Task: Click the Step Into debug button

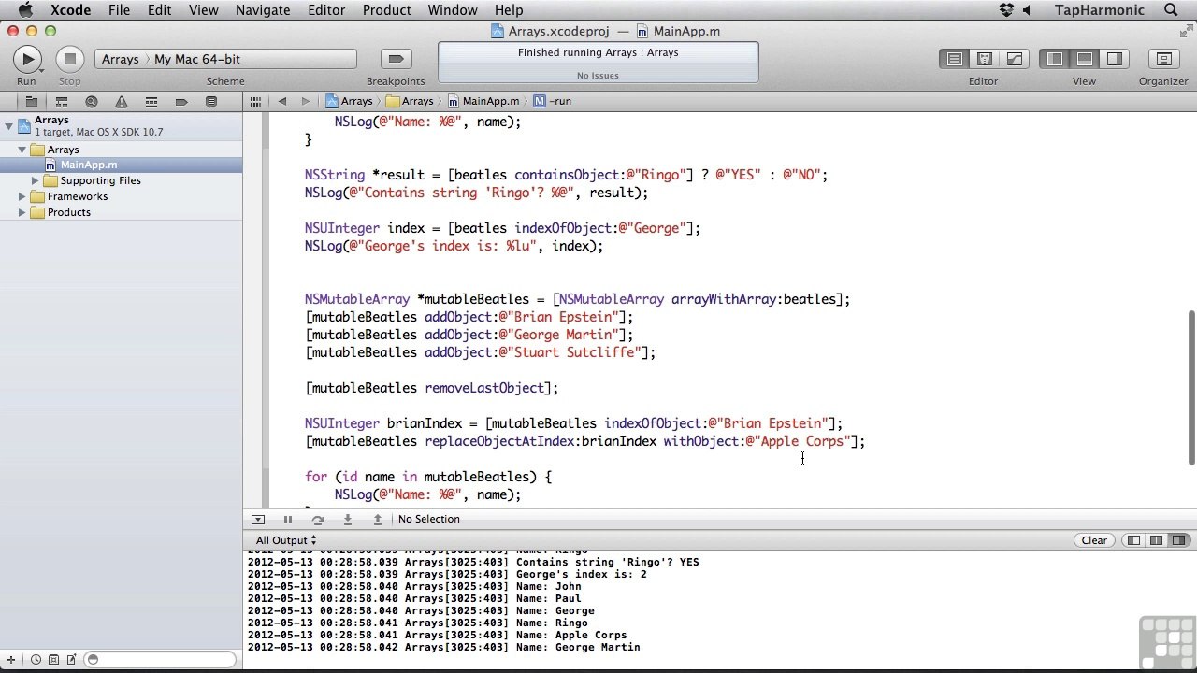Action: tap(348, 520)
